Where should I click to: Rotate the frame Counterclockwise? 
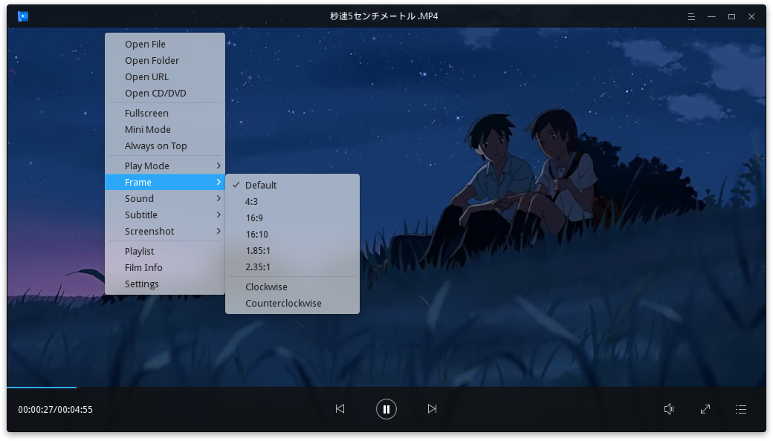[292, 303]
